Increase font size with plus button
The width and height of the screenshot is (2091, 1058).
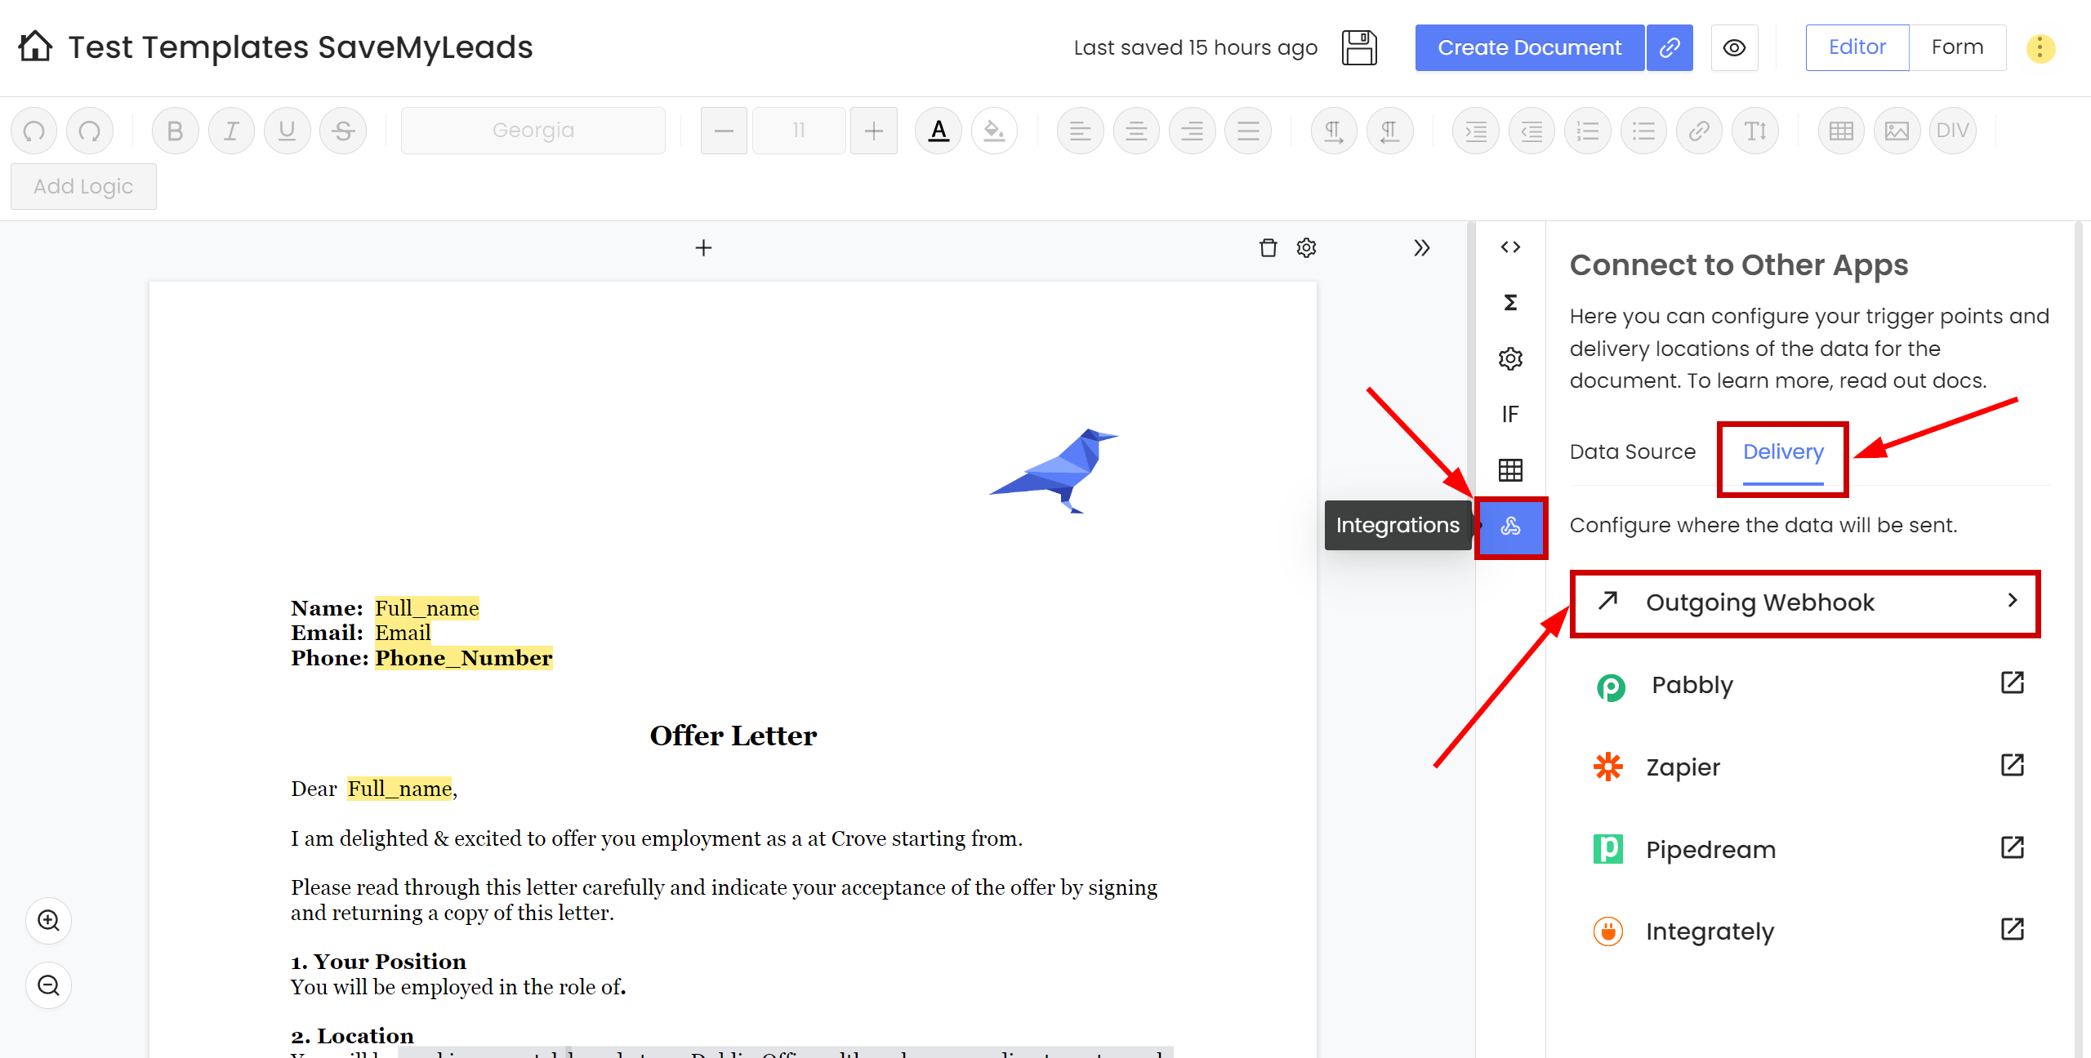pos(874,131)
